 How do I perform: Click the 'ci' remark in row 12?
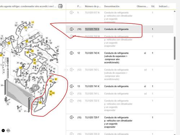coord(145,53)
